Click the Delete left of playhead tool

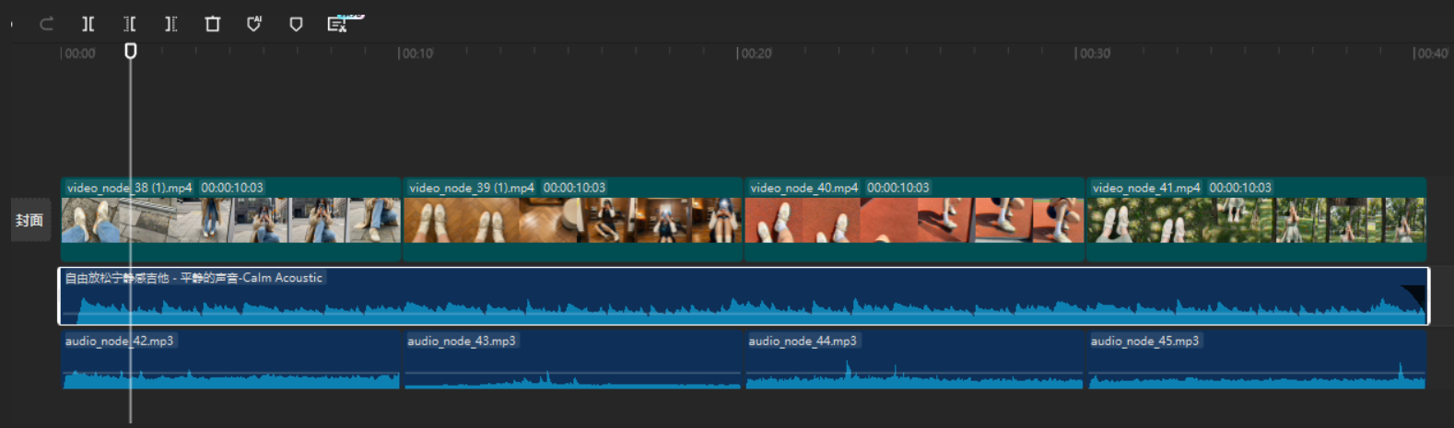pyautogui.click(x=130, y=24)
